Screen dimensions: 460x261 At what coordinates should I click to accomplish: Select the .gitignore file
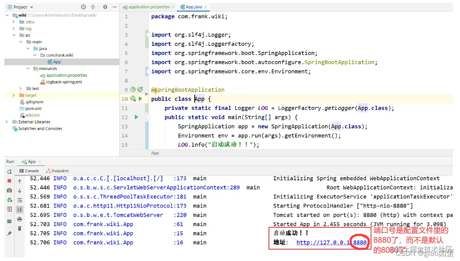tap(34, 102)
